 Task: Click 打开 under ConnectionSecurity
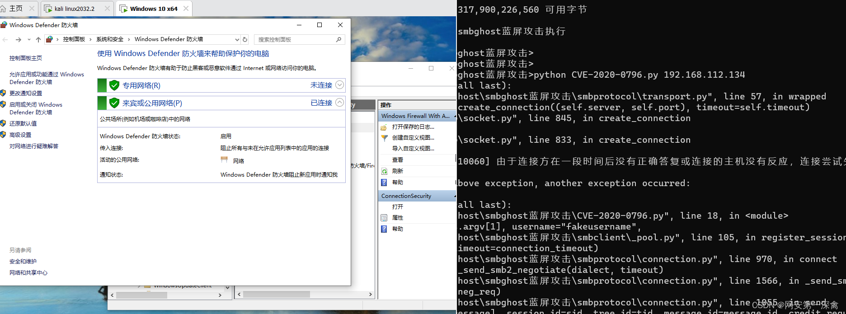coord(398,207)
